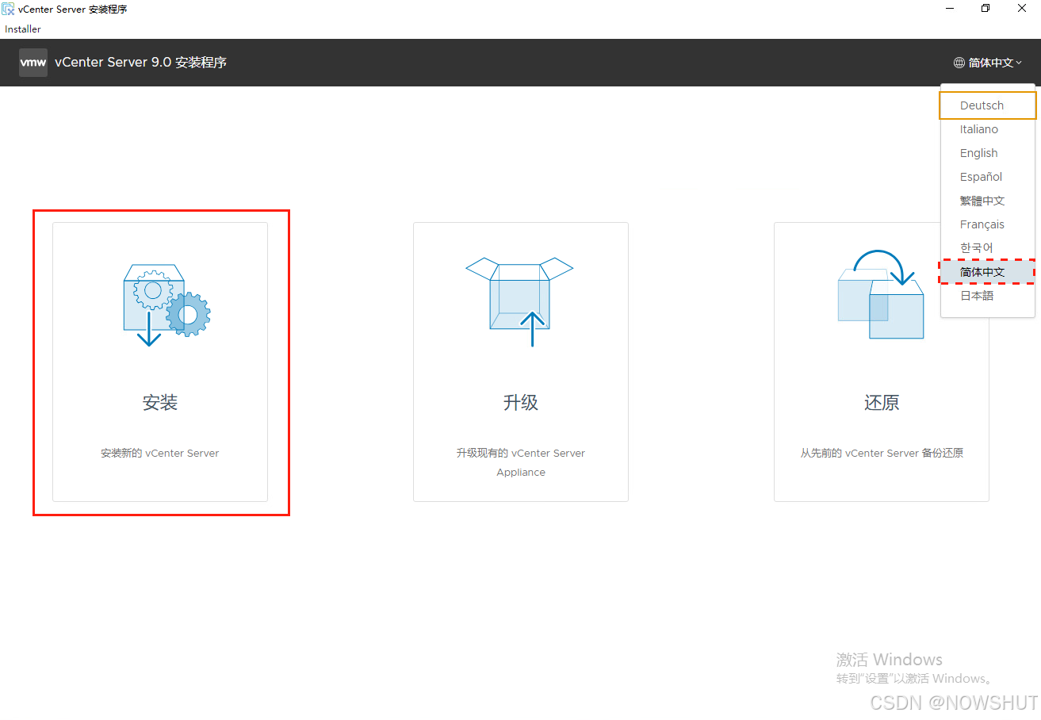Screen dimensions: 1041x720
Task: Pick 繁體中文 from the language list
Action: point(988,201)
